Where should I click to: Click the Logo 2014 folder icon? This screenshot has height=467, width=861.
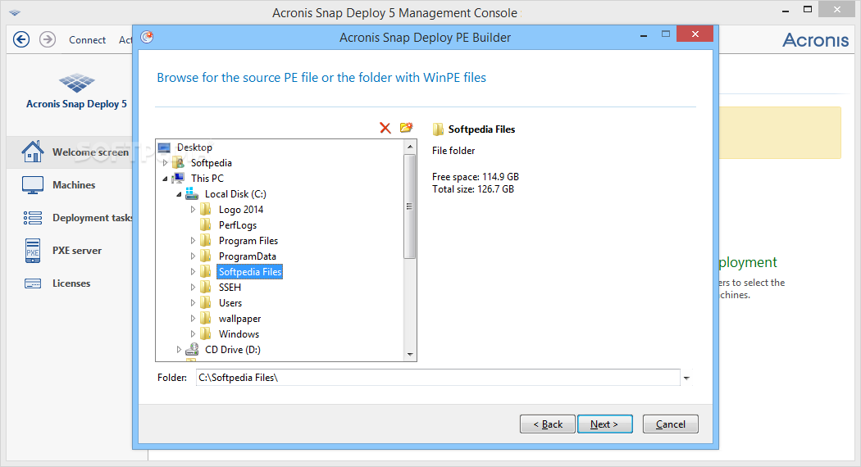(205, 209)
